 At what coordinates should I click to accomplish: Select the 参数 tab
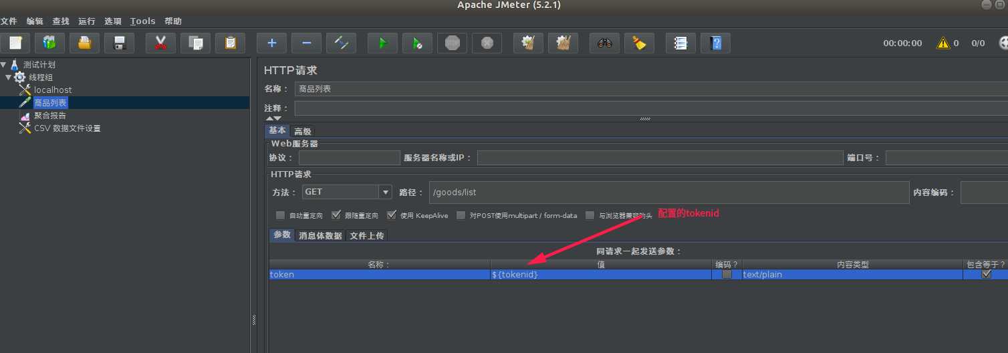(282, 235)
